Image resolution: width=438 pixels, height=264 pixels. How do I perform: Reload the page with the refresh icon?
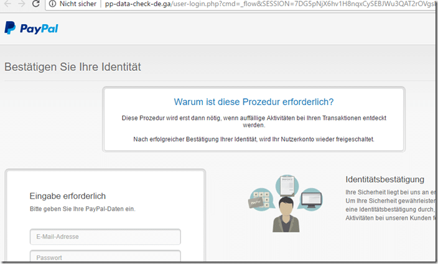35,4
